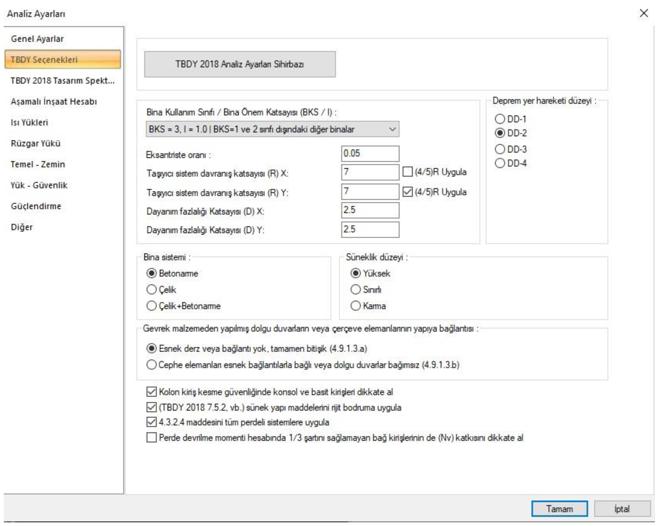This screenshot has width=659, height=526.
Task: Switch to Rüzgar Yükü section
Action: 35,143
